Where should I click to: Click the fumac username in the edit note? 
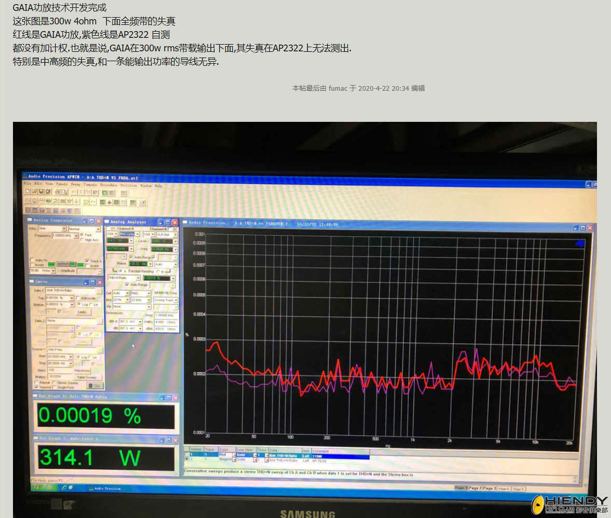tap(338, 89)
